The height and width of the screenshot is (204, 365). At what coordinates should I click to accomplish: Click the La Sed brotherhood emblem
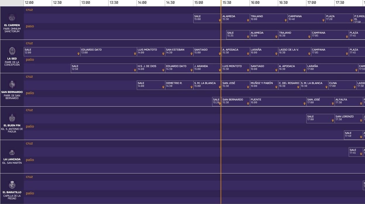(x=12, y=51)
